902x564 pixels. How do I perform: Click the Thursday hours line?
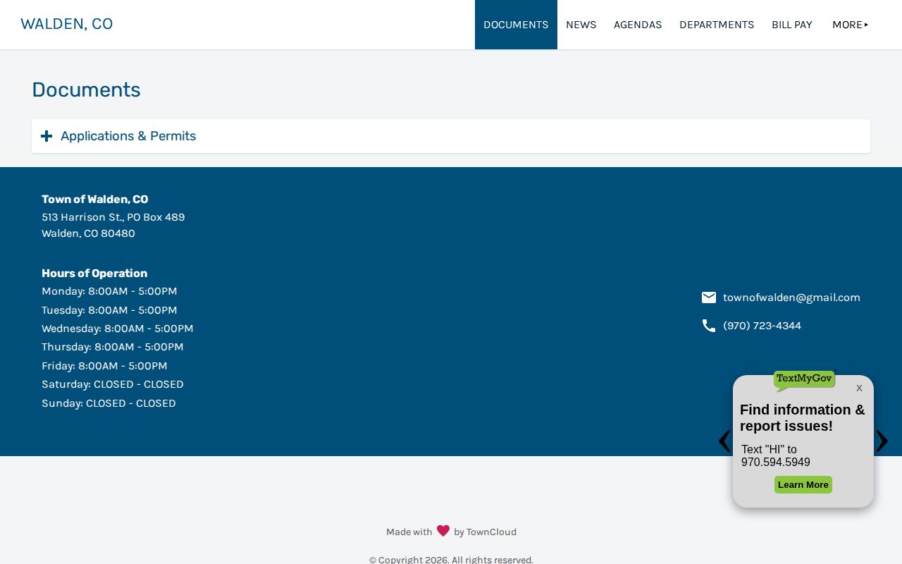[x=113, y=347]
